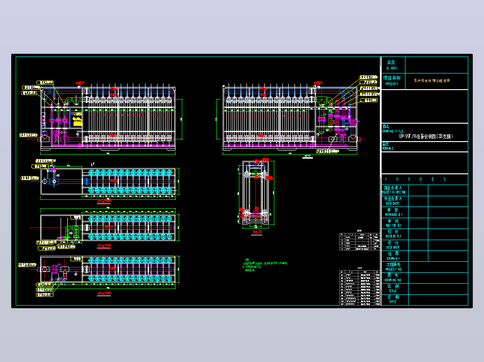Select the 绘图 DRAWN BY label
This screenshot has height=362, width=484.
393,256
